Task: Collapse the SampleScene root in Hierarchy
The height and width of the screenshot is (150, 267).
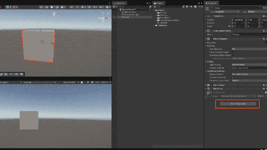Action: coord(119,10)
